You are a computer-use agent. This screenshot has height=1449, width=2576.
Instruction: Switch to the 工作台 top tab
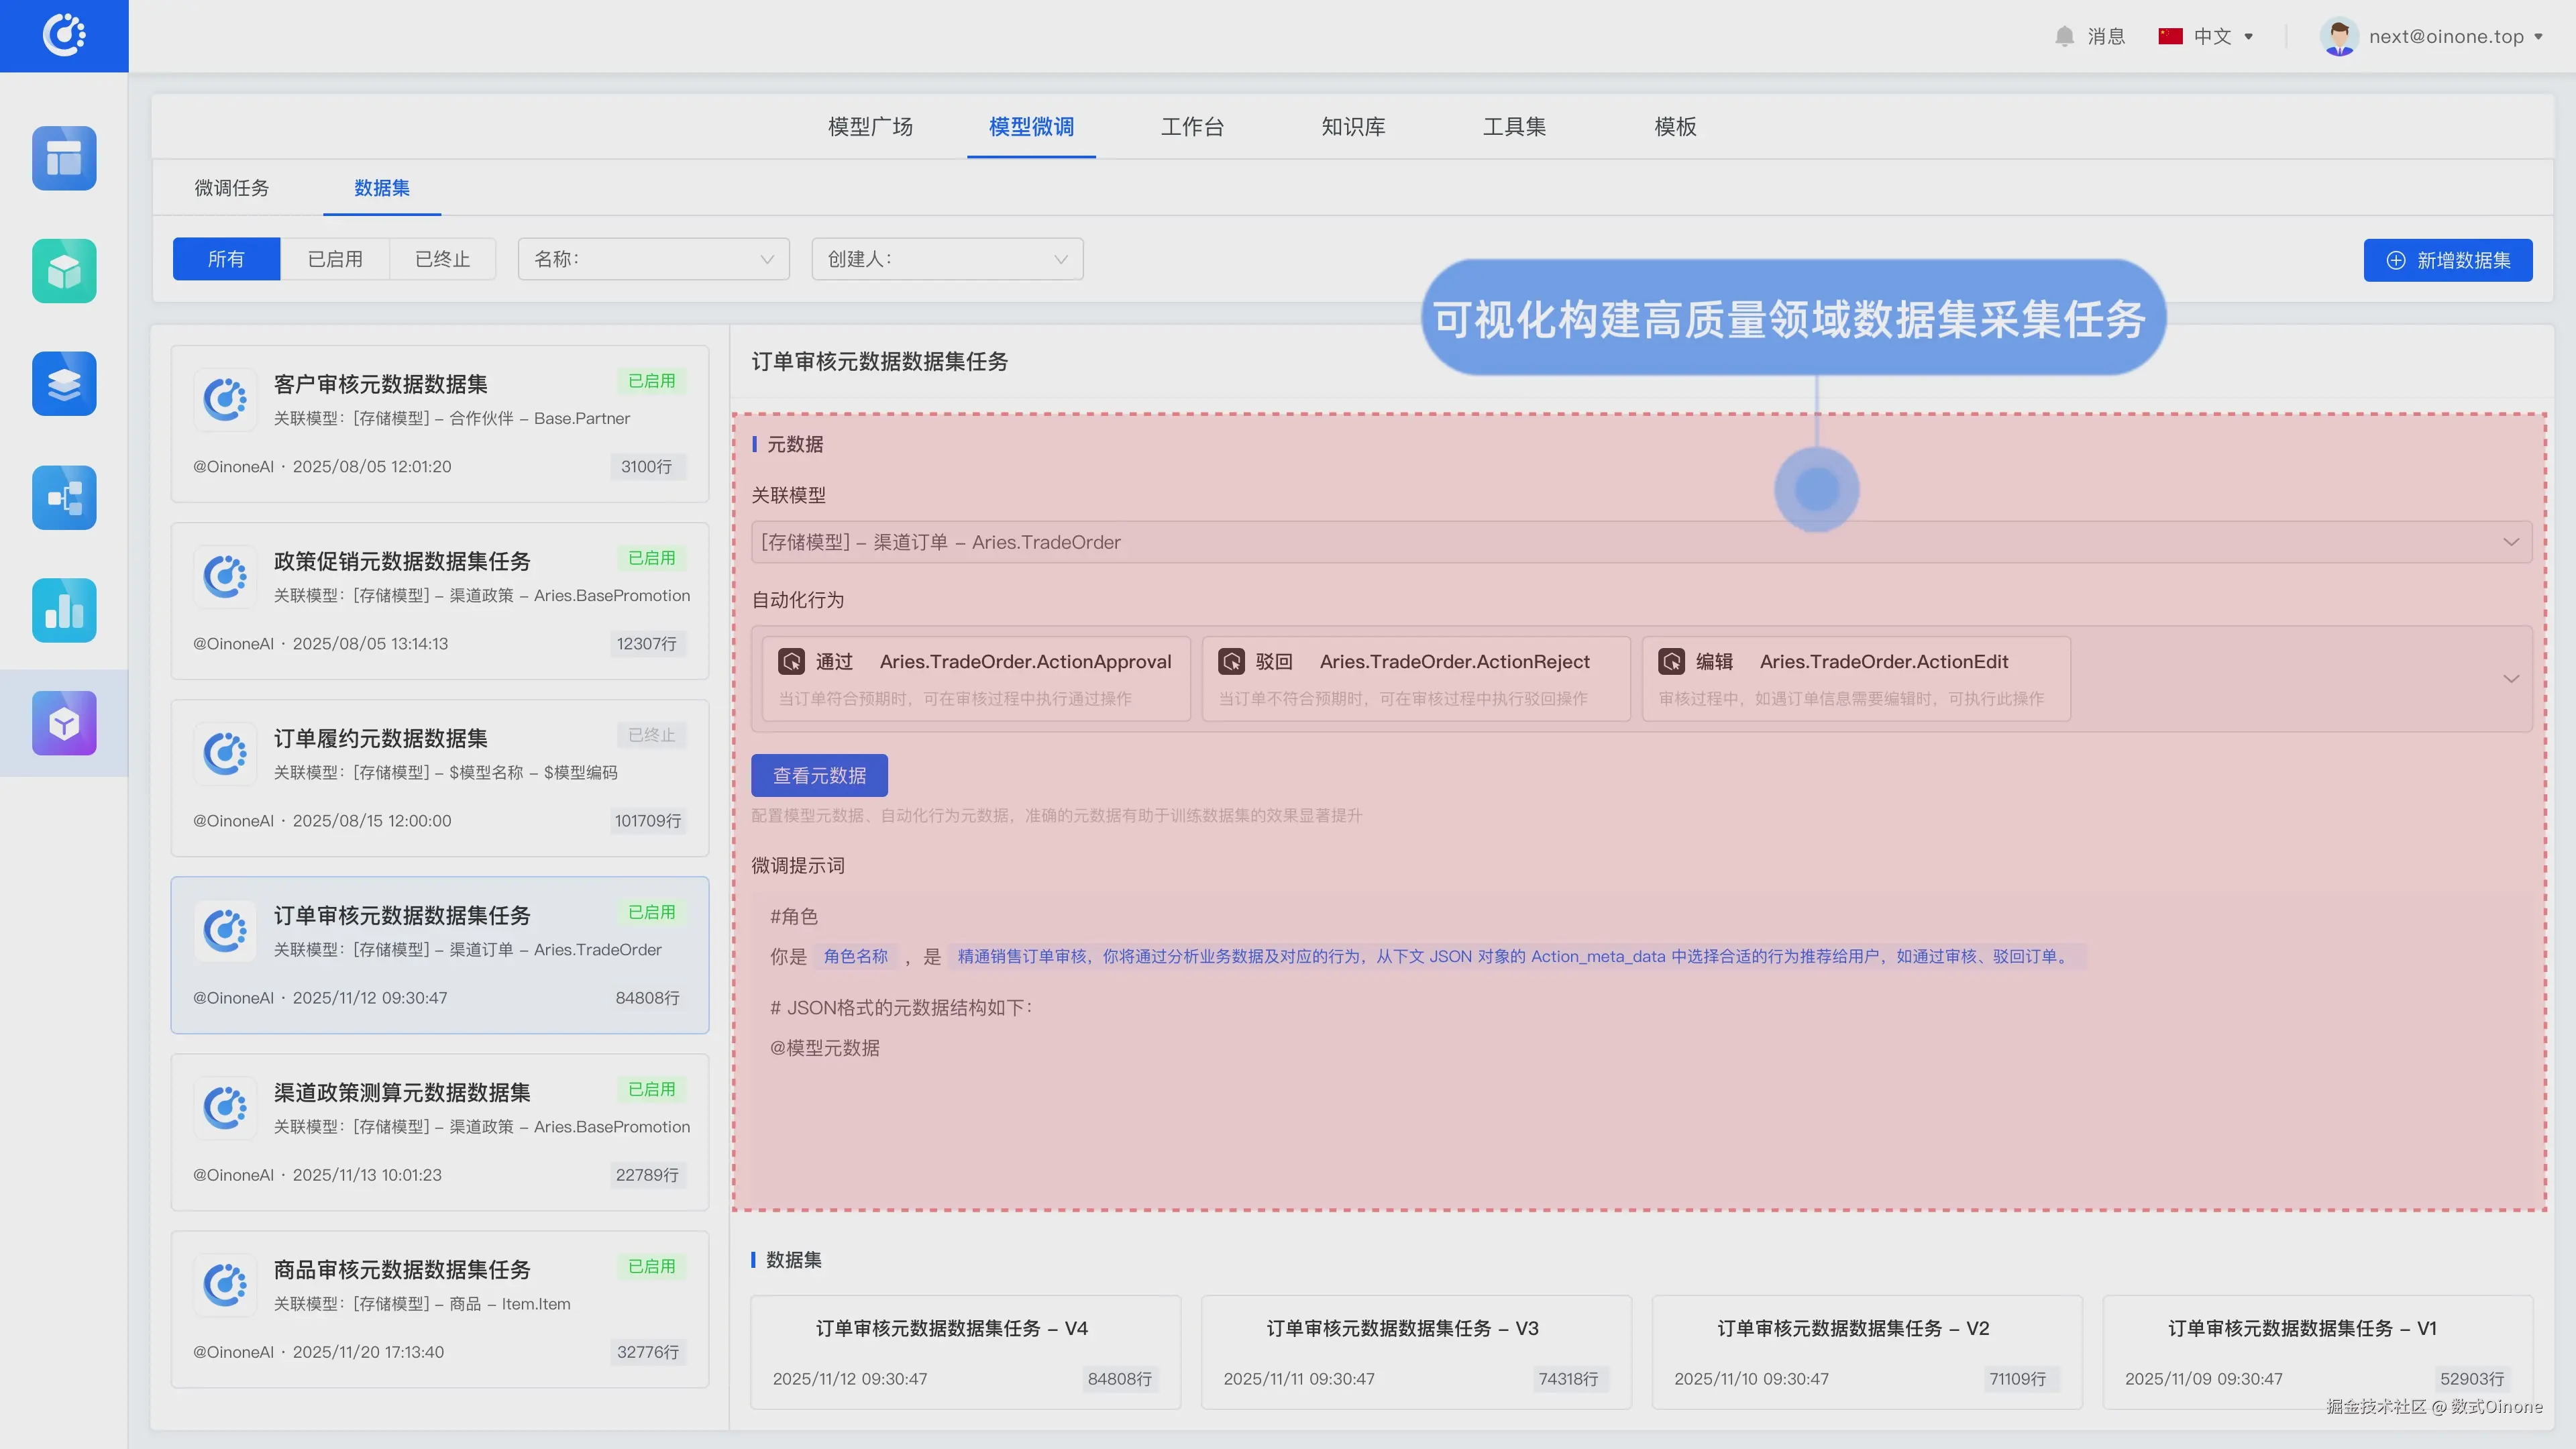(x=1192, y=127)
